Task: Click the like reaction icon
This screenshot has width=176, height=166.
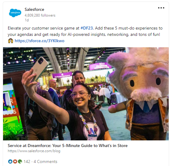Action: [10, 161]
